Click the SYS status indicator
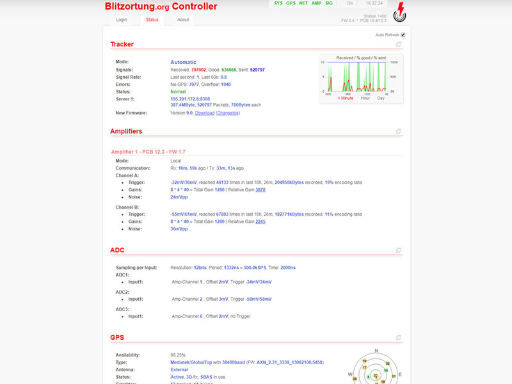Image resolution: width=512 pixels, height=384 pixels. point(278,3)
